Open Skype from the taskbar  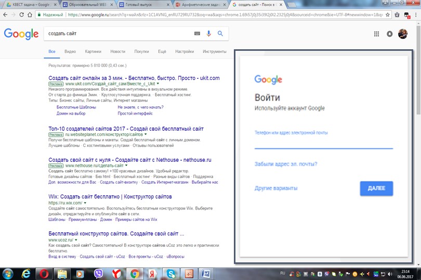171,274
